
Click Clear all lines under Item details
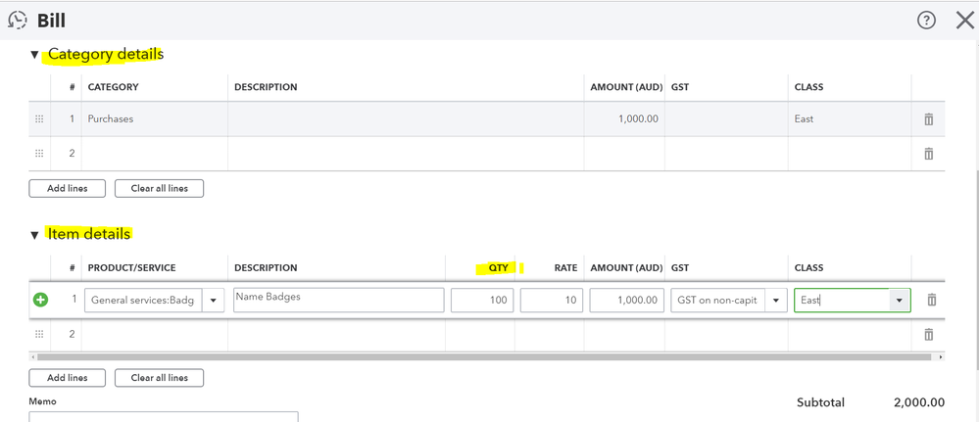pos(159,378)
